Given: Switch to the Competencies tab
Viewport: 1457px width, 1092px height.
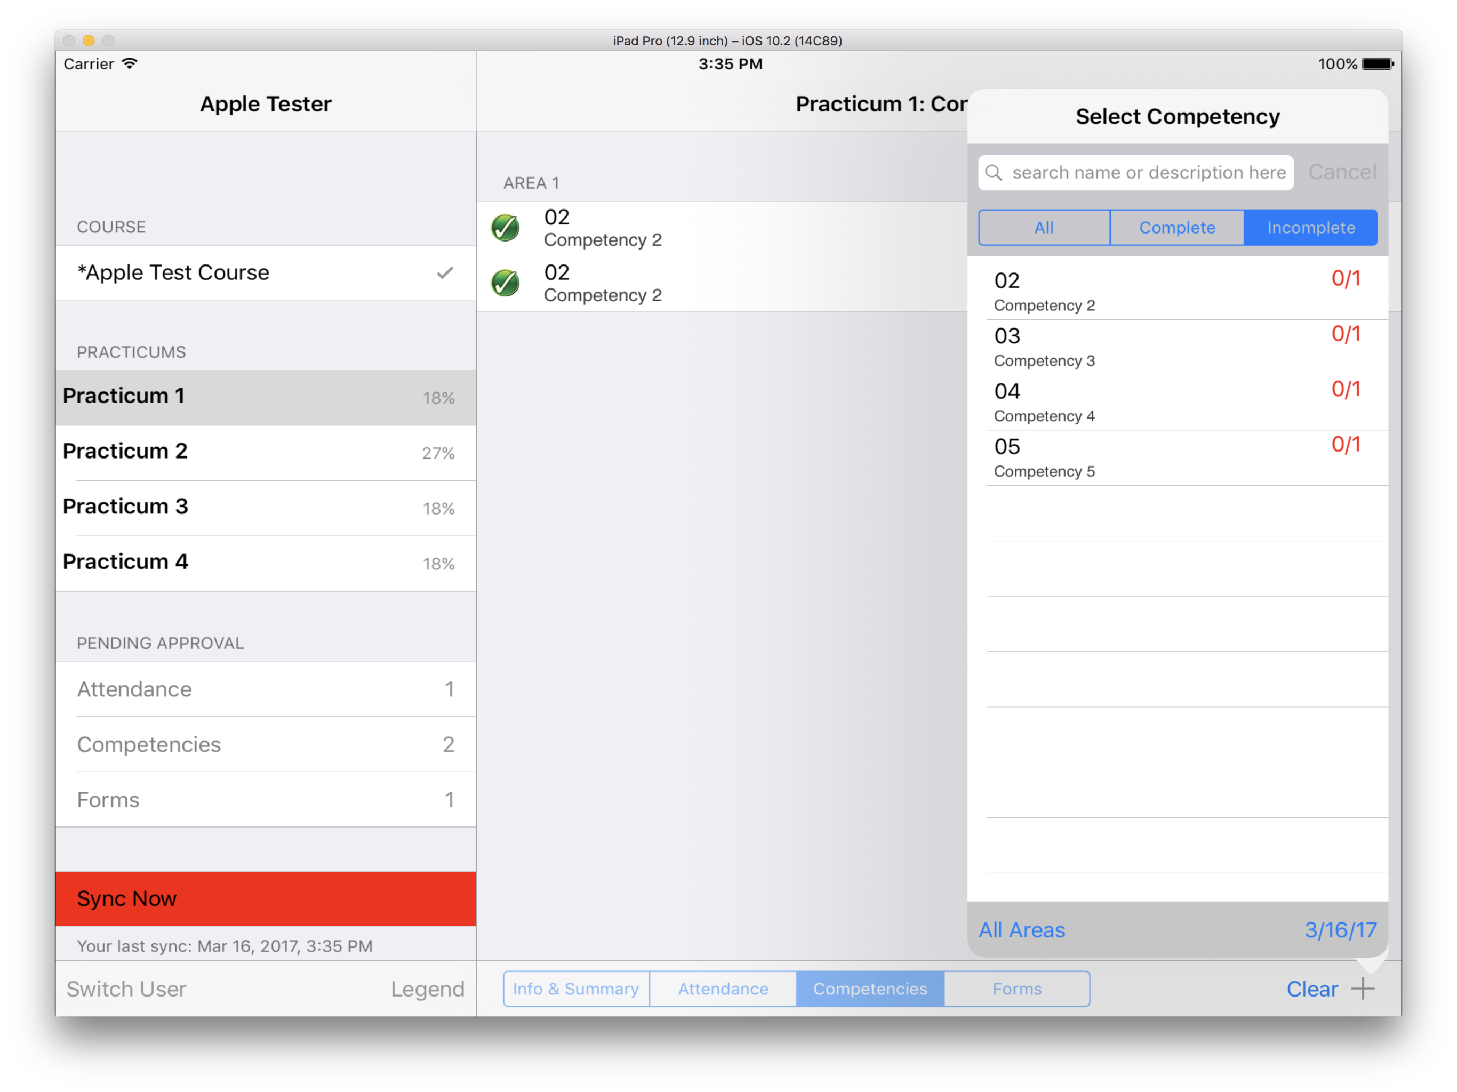Looking at the screenshot, I should pyautogui.click(x=870, y=989).
